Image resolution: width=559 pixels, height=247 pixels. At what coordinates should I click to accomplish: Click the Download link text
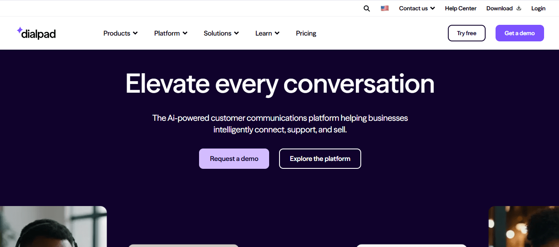click(x=499, y=8)
